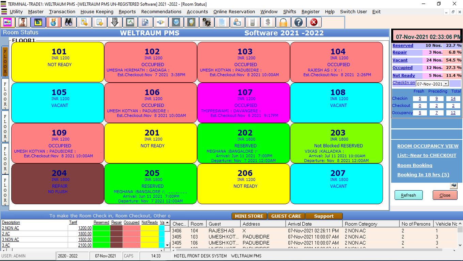Click the Reserved summary link
Image resolution: width=463 pixels, height=261 pixels.
[403, 46]
